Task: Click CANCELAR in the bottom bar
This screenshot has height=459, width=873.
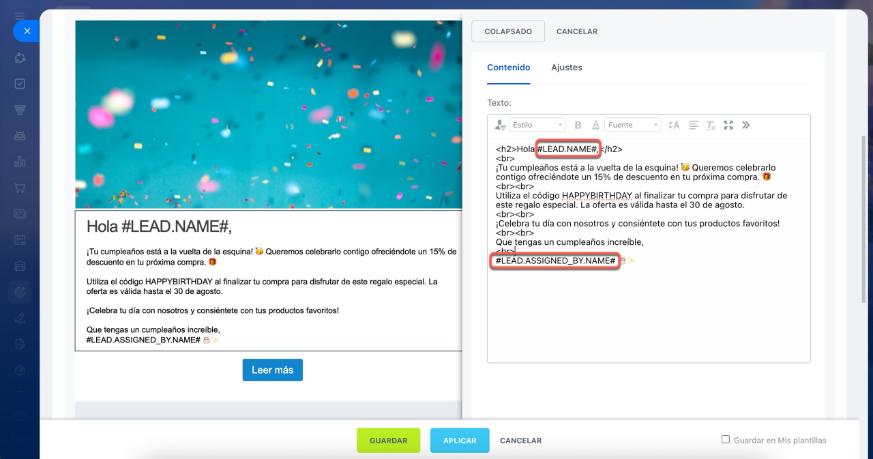Action: [x=521, y=441]
